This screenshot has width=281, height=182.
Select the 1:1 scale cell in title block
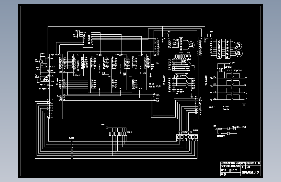[248, 167]
